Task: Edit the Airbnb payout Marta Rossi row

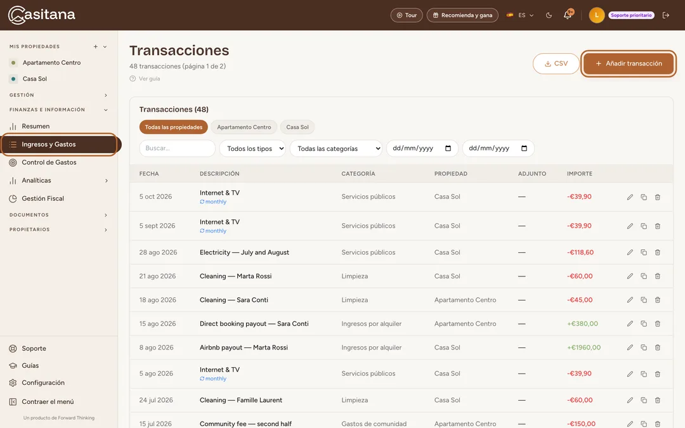Action: pyautogui.click(x=630, y=347)
